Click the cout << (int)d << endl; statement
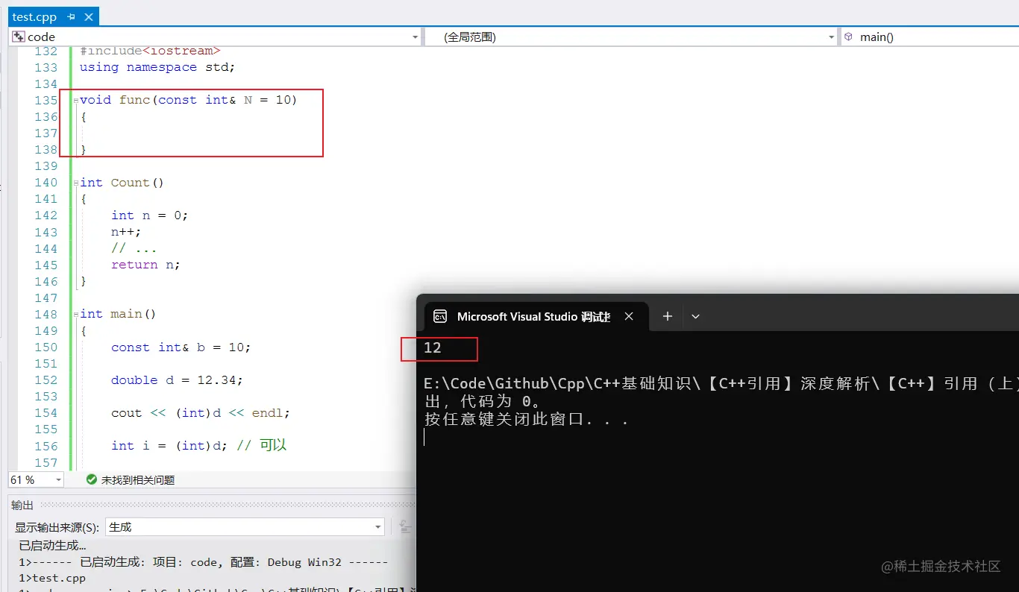The image size is (1019, 592). [x=201, y=413]
